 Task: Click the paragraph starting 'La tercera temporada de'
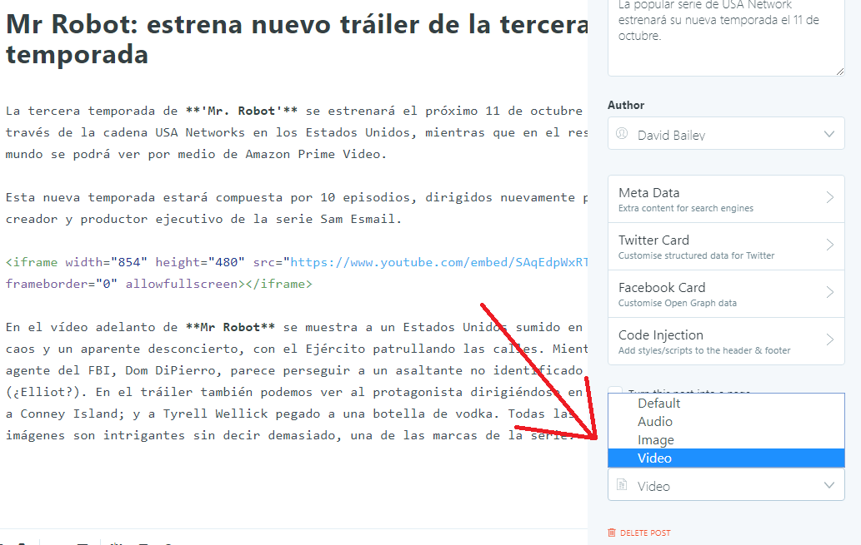297,132
